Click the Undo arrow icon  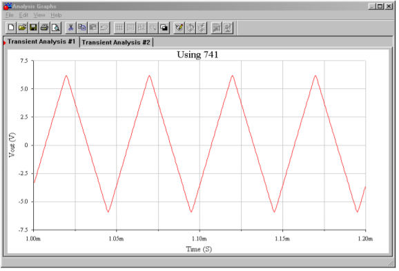pos(104,27)
